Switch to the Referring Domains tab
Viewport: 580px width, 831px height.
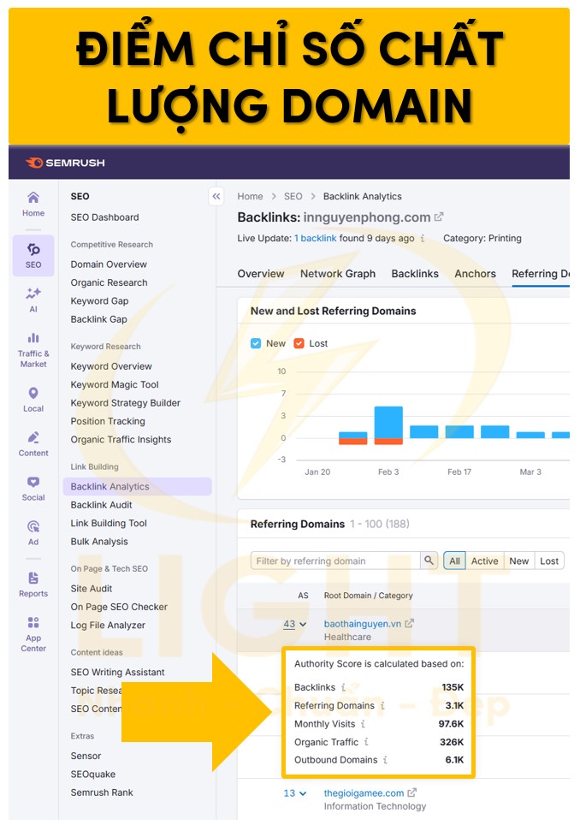tap(541, 274)
